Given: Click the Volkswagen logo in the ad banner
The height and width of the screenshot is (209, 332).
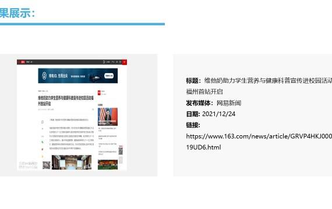Looking at the screenshot, I should click(x=44, y=76).
